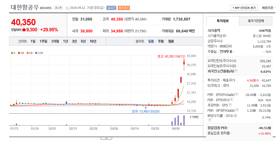
Task: Select the 3개월 line chart period
Action: [x=55, y=41]
